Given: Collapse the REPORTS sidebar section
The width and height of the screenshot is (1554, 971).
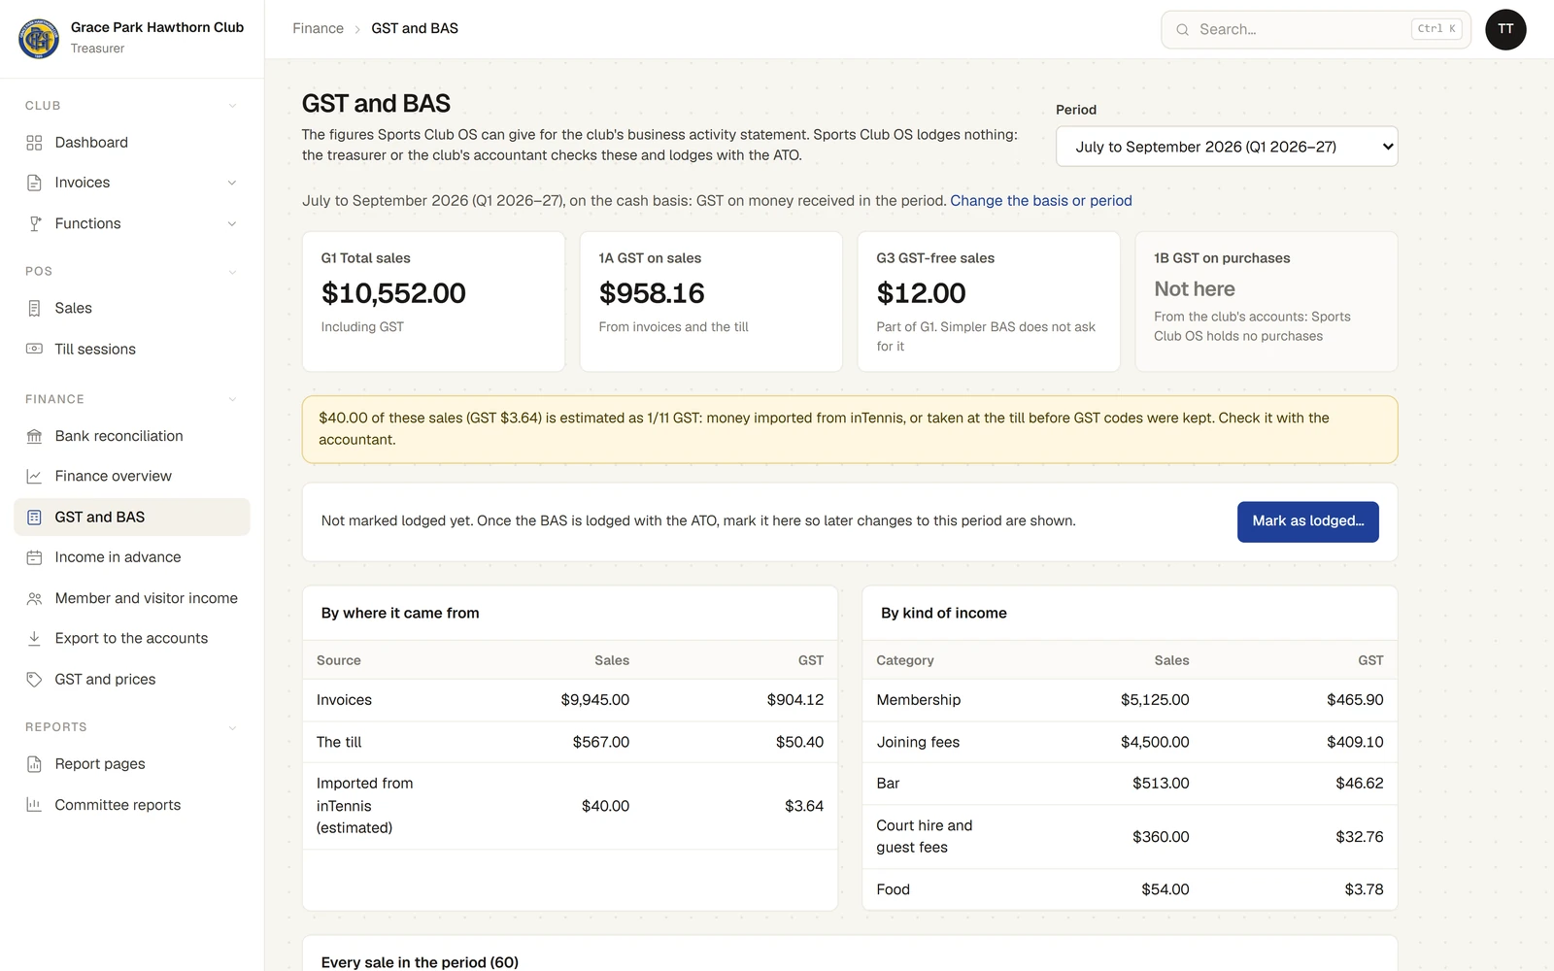Looking at the screenshot, I should pyautogui.click(x=232, y=727).
